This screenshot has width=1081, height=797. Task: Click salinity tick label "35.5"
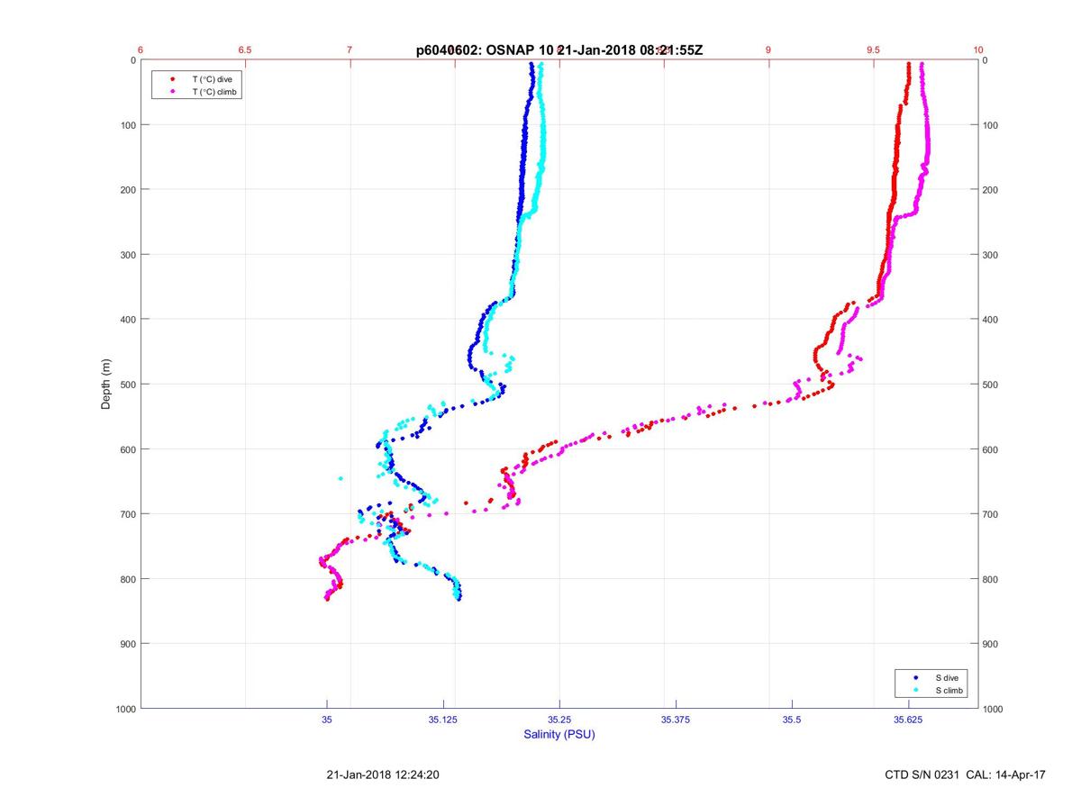[x=792, y=720]
